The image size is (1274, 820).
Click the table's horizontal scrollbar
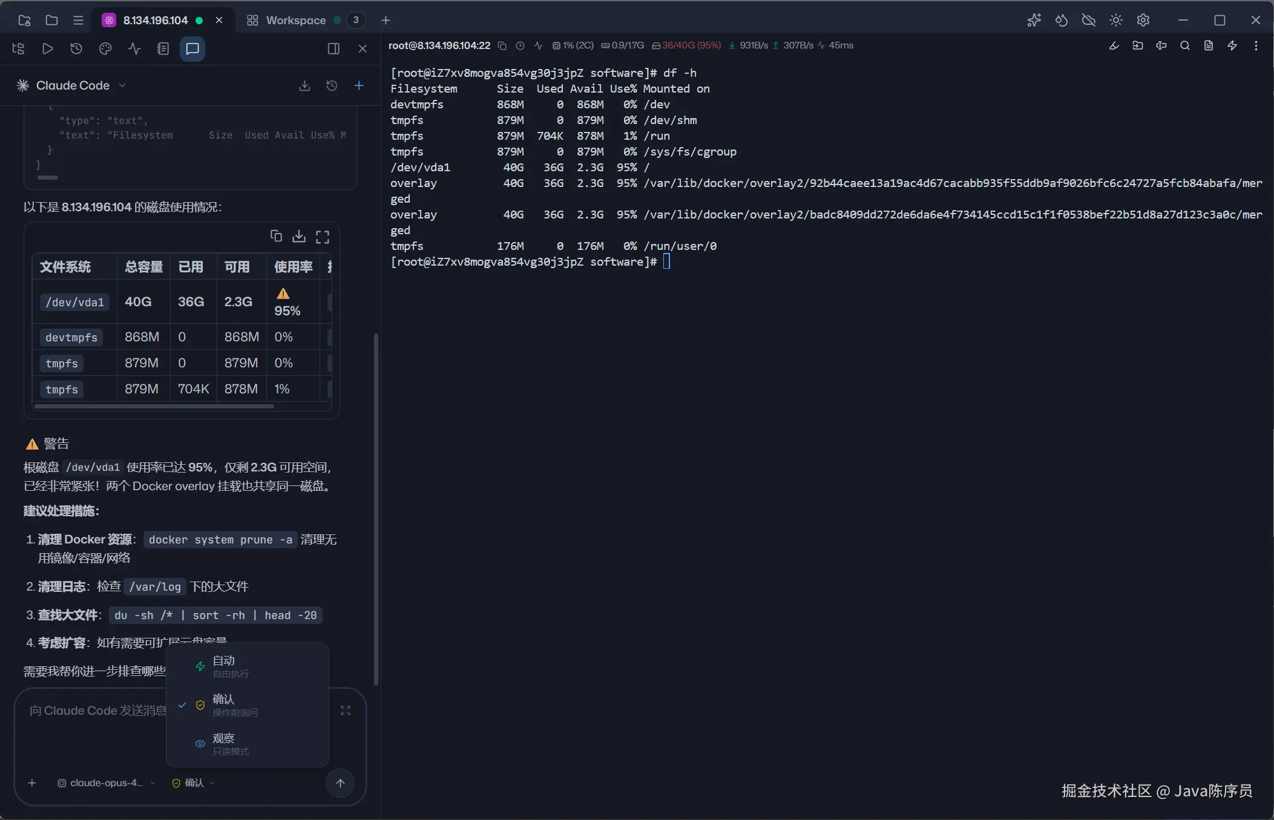click(154, 407)
